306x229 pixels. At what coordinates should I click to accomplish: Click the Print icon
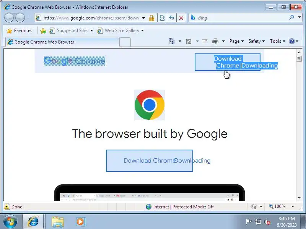(215, 41)
